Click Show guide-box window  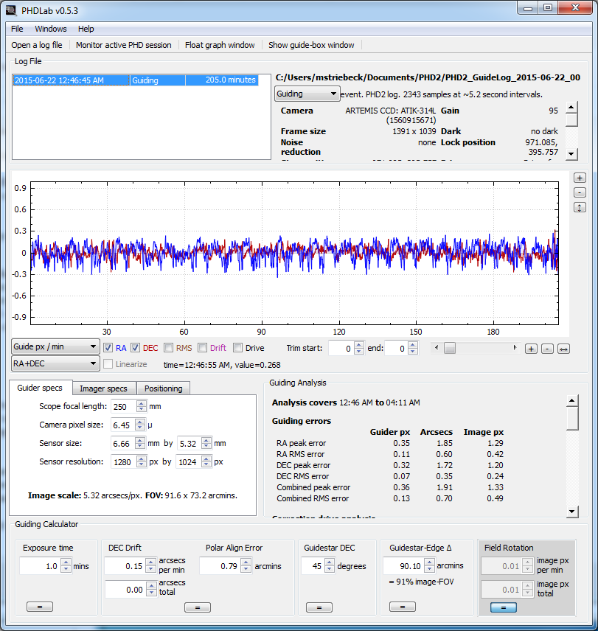pyautogui.click(x=311, y=45)
